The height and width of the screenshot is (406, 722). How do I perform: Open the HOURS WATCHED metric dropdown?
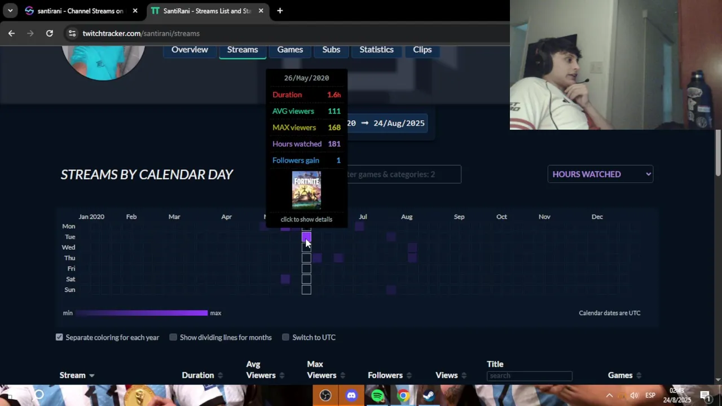[600, 174]
